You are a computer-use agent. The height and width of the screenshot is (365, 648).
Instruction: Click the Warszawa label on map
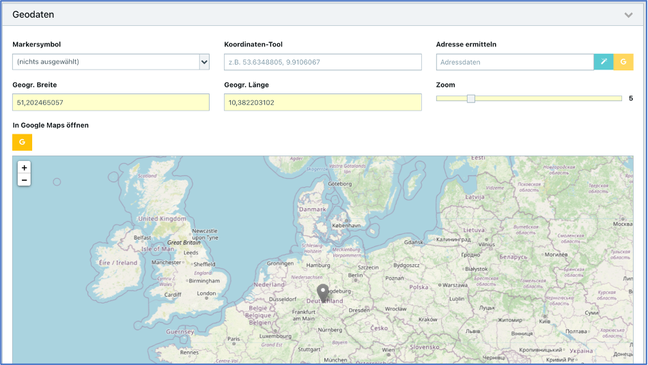click(x=455, y=285)
